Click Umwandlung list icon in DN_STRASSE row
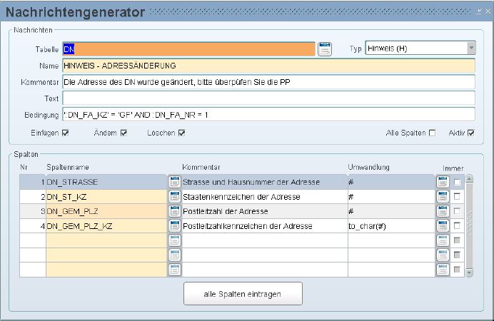The height and width of the screenshot is (321, 494). tap(443, 182)
